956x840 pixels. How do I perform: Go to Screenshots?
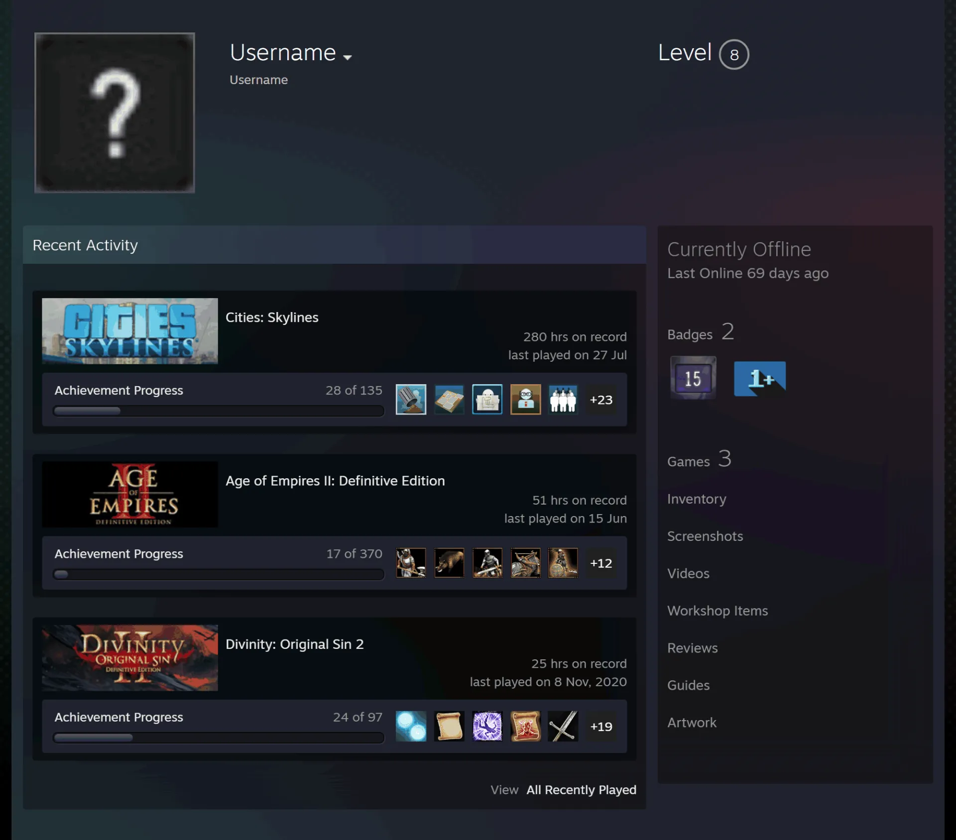pos(705,536)
